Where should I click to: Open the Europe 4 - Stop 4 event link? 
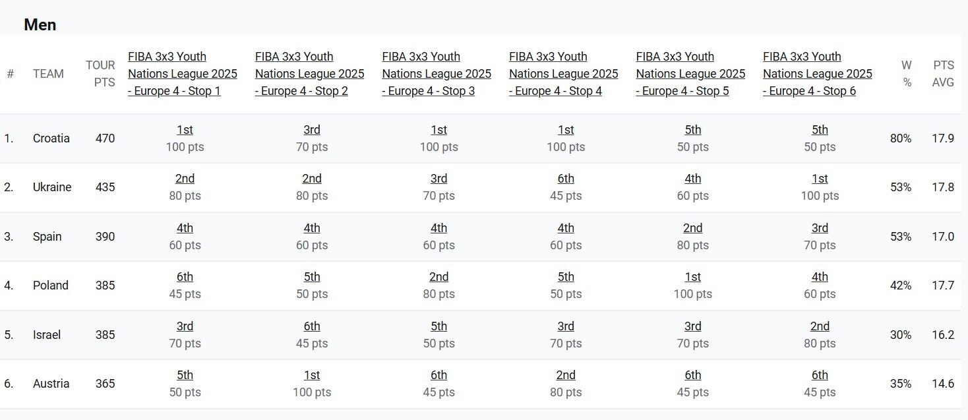point(563,74)
